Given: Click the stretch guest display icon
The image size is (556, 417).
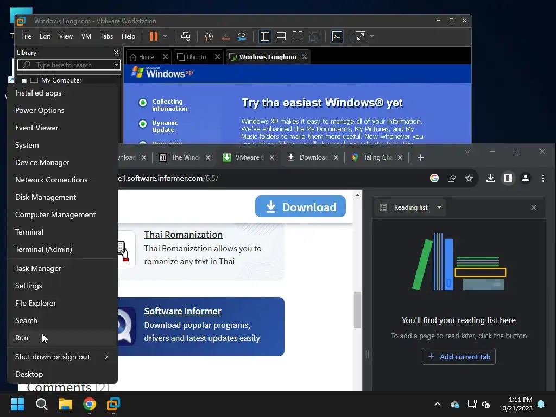Looking at the screenshot, I should (361, 36).
